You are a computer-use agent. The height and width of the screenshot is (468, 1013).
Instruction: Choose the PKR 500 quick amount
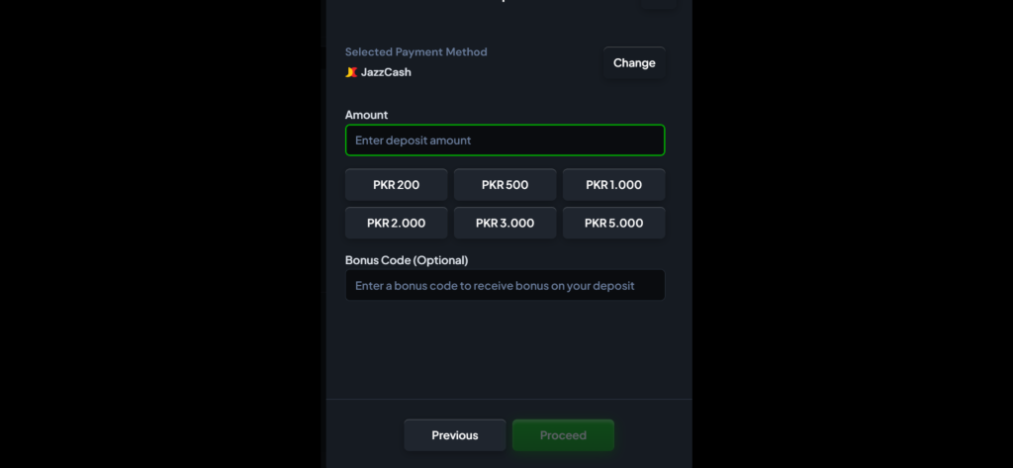pyautogui.click(x=505, y=185)
